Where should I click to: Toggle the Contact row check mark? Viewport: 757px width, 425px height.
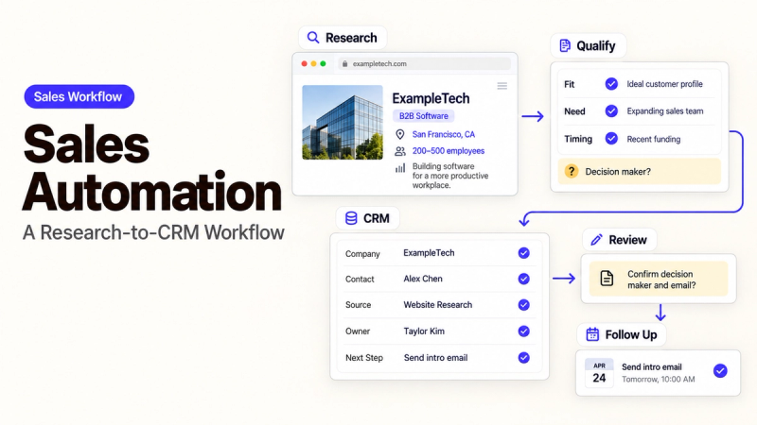pyautogui.click(x=524, y=279)
